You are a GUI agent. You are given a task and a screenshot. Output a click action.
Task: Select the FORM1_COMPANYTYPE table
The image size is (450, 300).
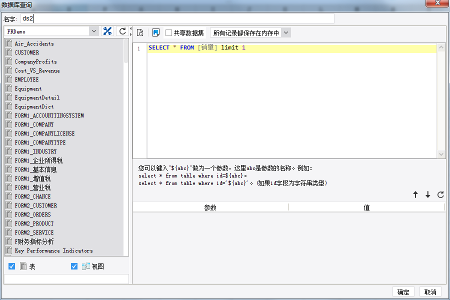point(40,142)
